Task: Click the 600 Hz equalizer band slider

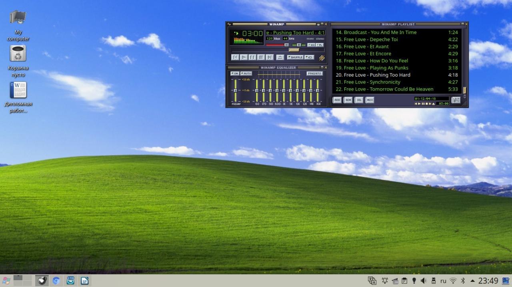Action: [277, 90]
